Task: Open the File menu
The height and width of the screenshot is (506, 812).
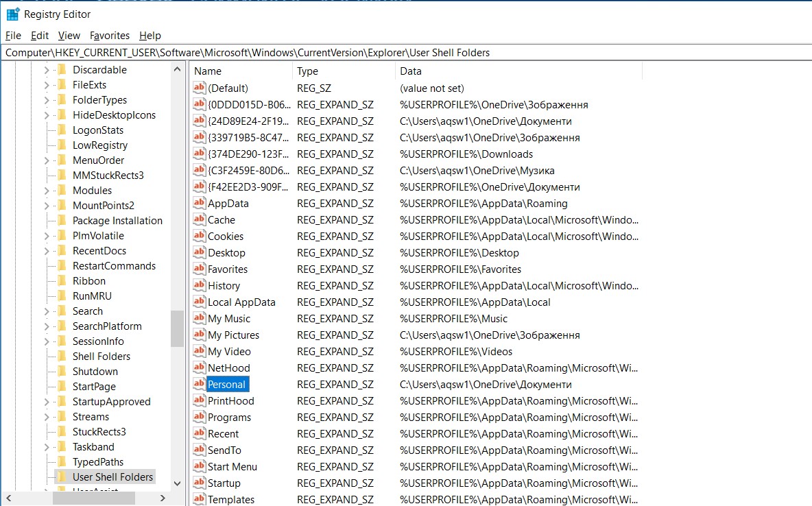Action: [x=13, y=35]
